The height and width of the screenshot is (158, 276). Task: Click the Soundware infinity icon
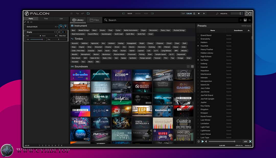click(72, 67)
